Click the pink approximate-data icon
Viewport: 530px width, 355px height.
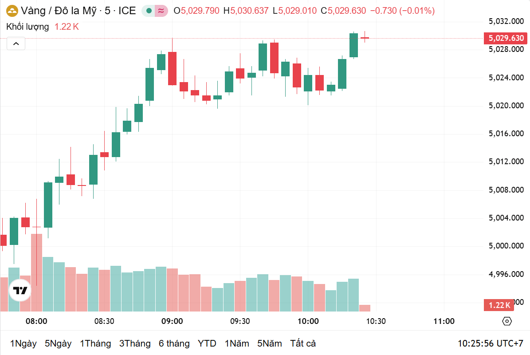click(x=161, y=11)
